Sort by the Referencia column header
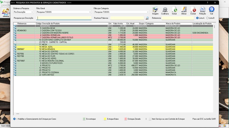The width and height of the screenshot is (229, 128). [22, 24]
